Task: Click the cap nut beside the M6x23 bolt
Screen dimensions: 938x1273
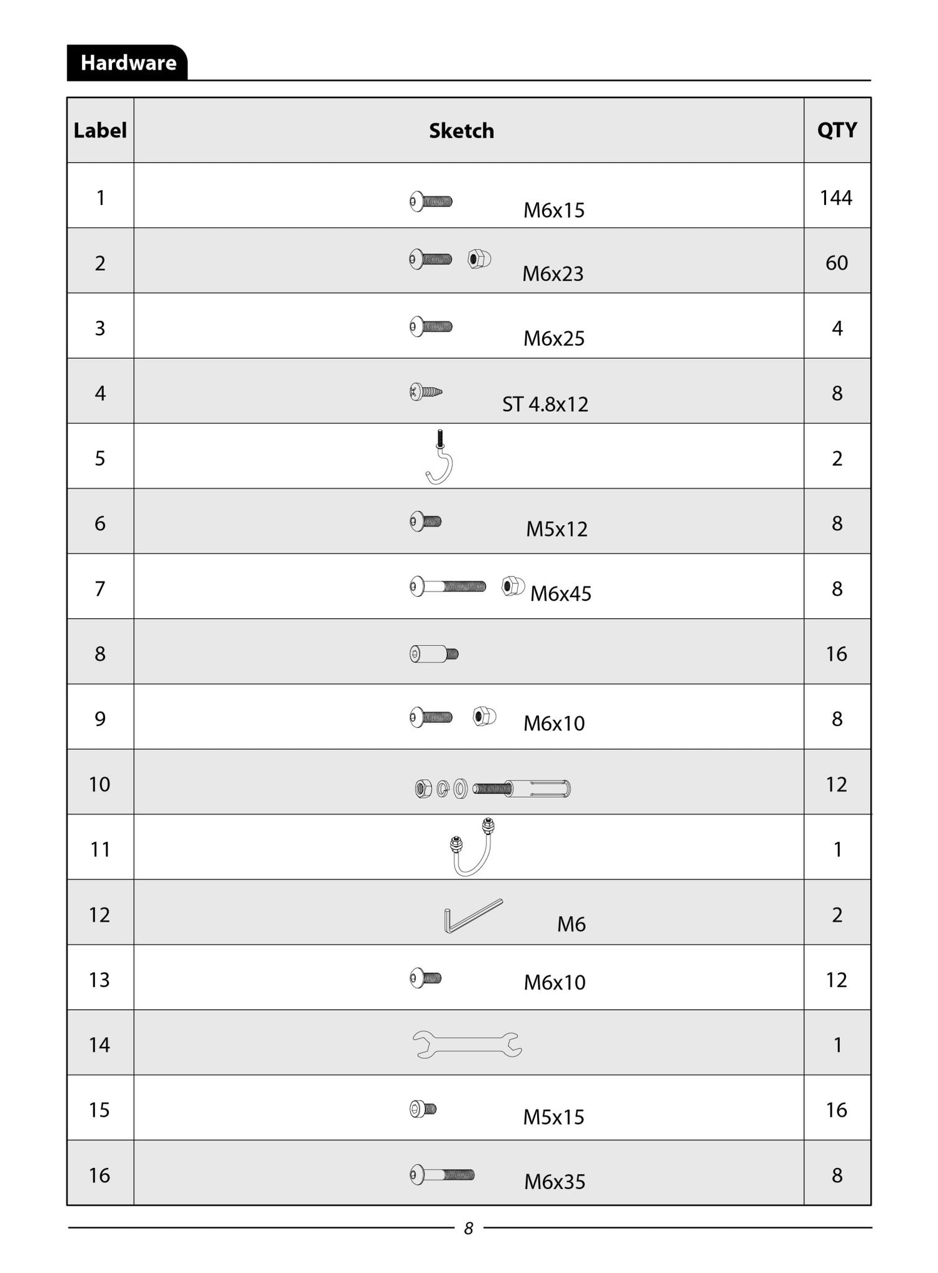Action: point(480,259)
